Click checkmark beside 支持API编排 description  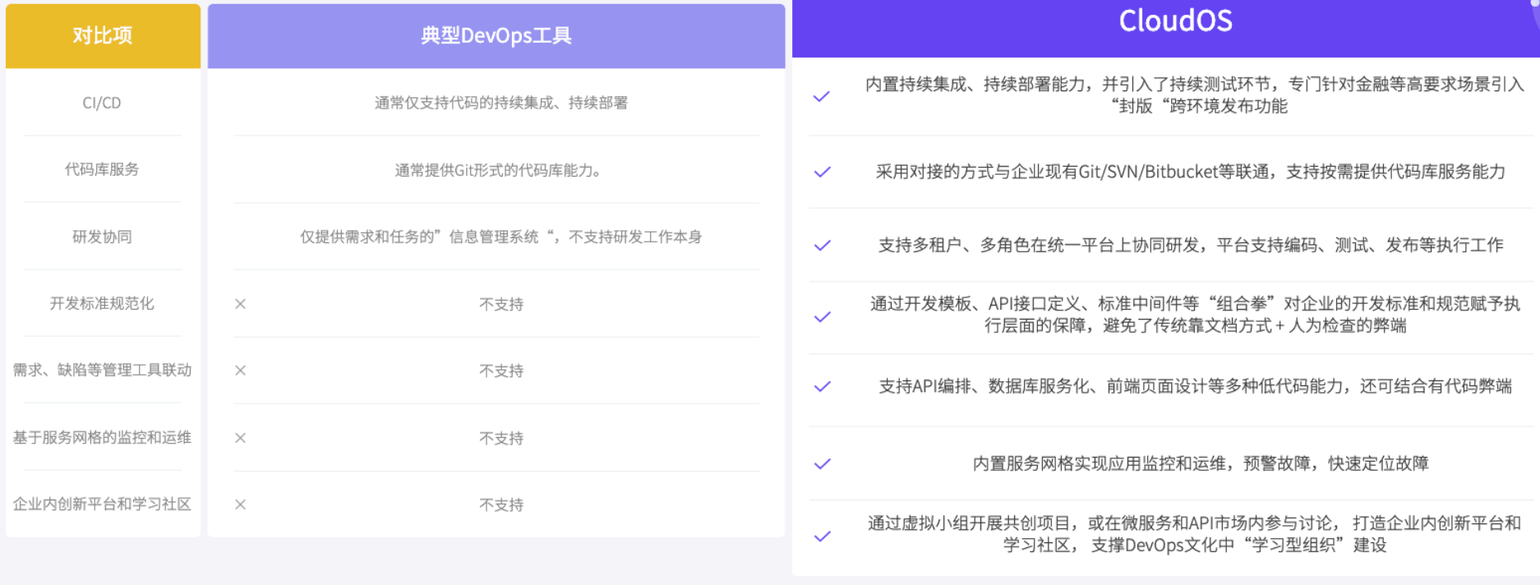(x=822, y=386)
